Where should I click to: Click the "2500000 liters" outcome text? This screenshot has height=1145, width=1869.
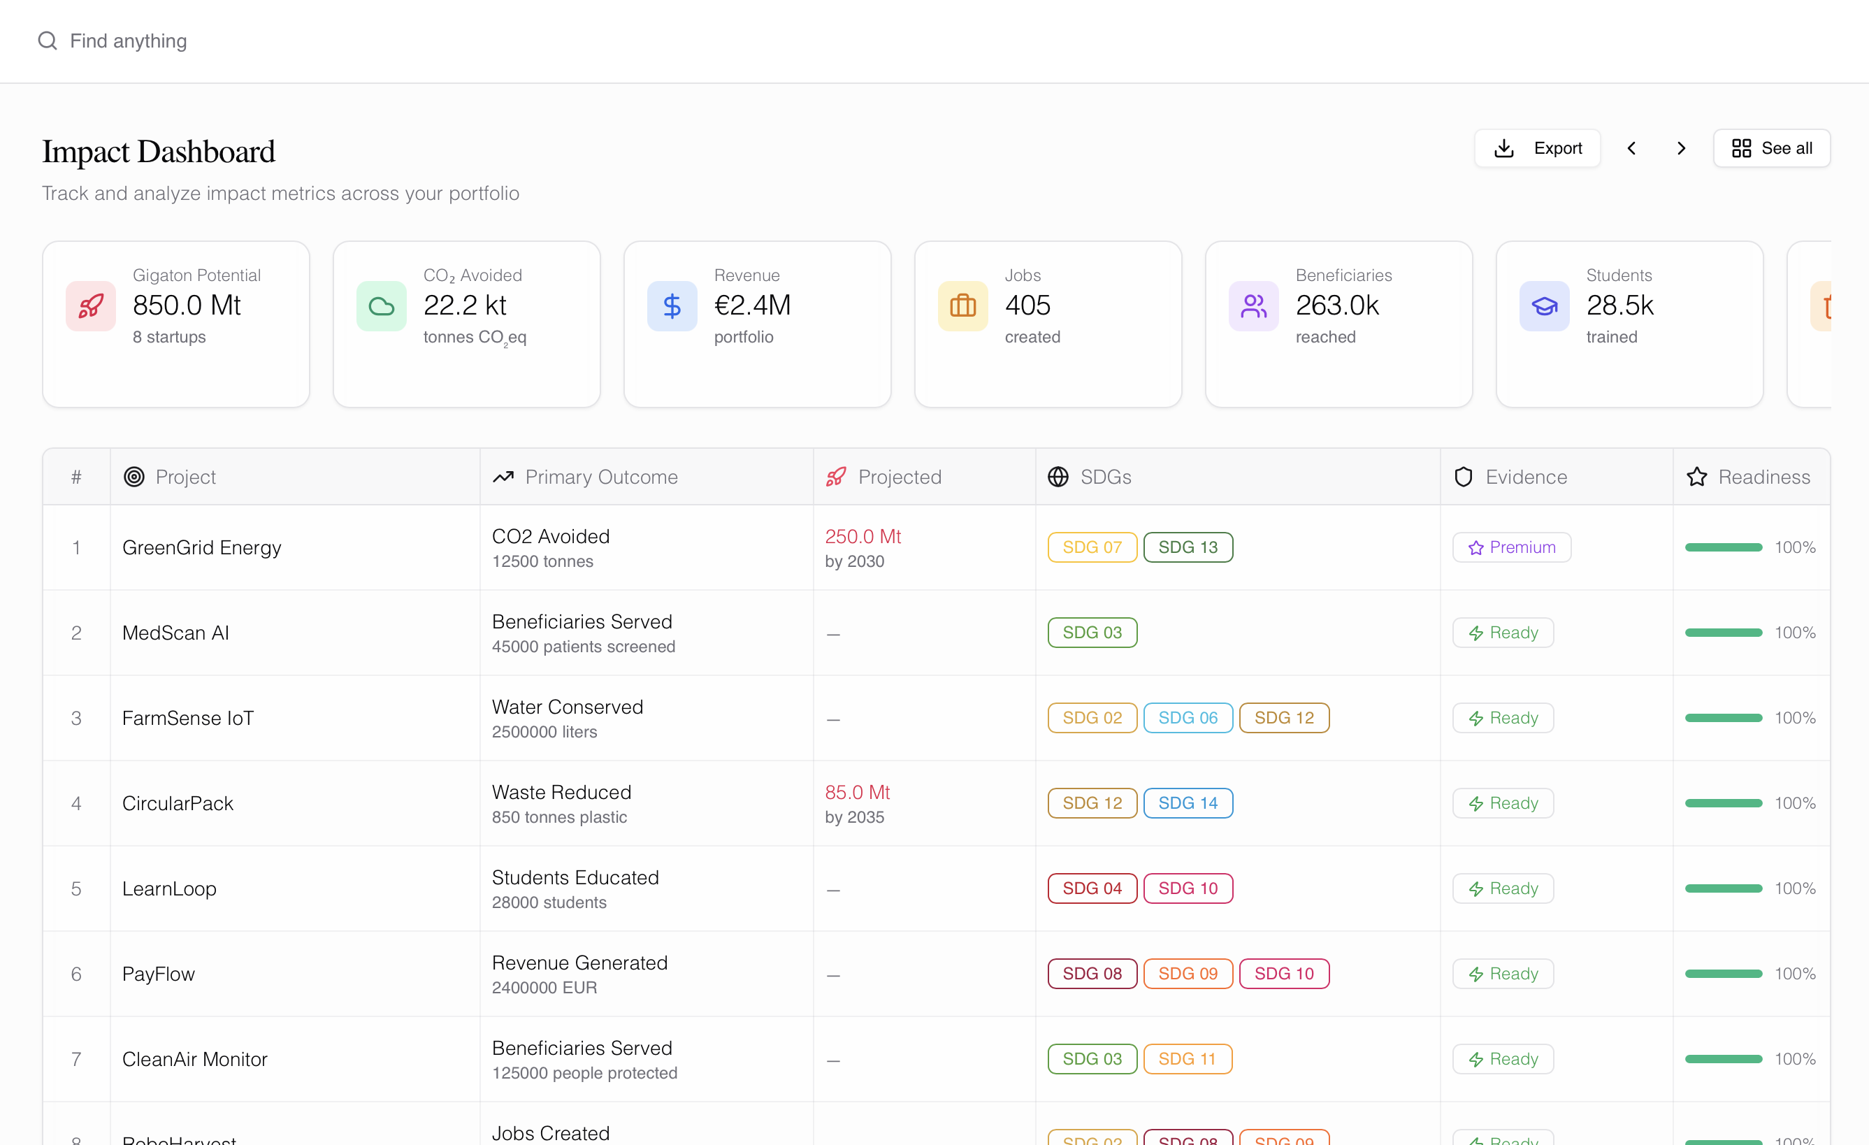tap(544, 731)
